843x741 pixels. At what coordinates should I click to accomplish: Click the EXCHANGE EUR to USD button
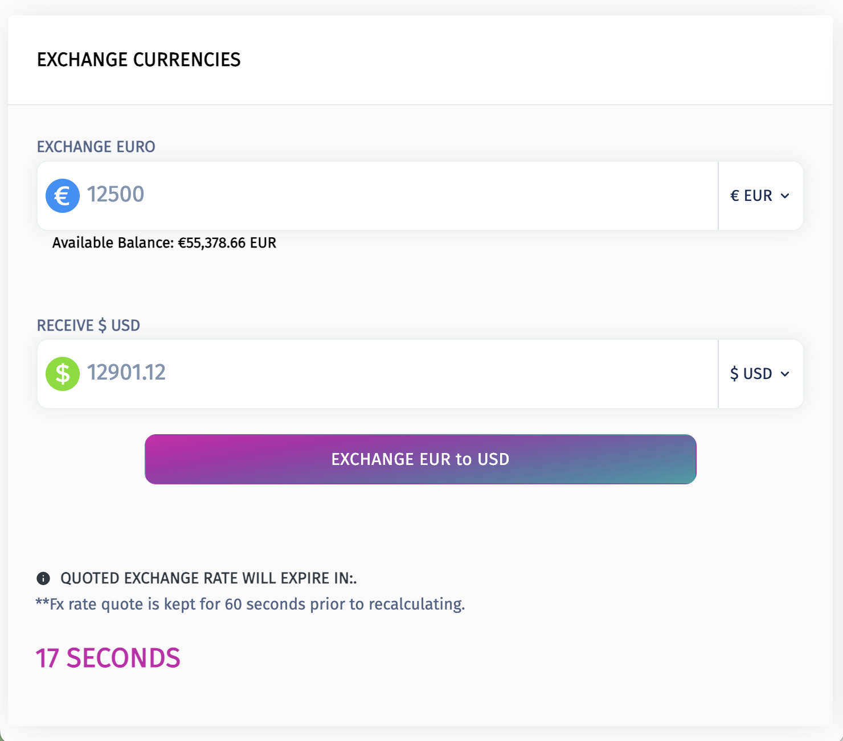pos(420,459)
